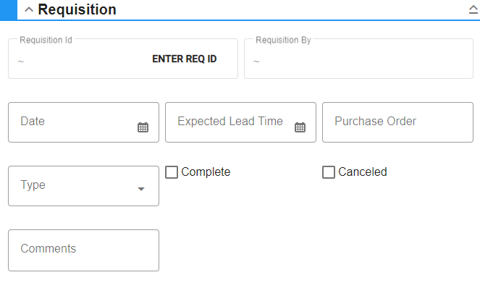
Task: Click the blue square beside Requisition header
Action: (x=9, y=10)
